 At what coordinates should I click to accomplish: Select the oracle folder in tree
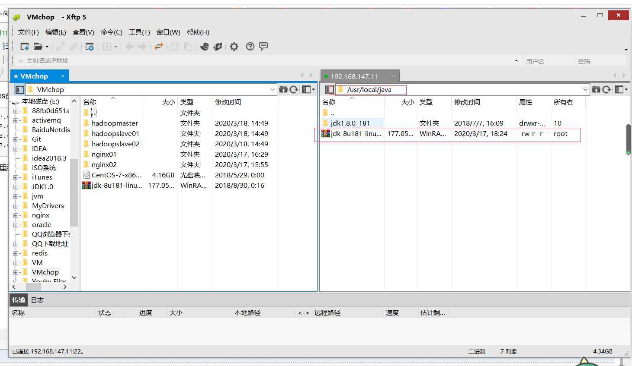point(42,225)
